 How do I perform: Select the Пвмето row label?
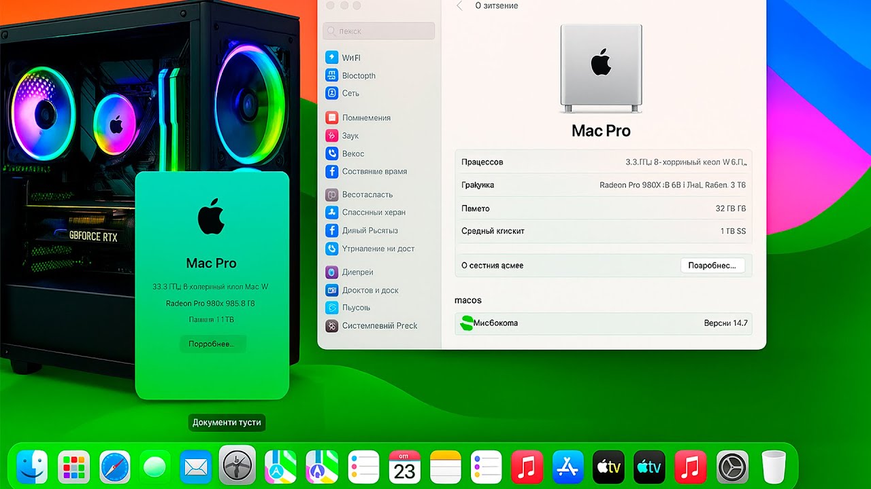475,209
